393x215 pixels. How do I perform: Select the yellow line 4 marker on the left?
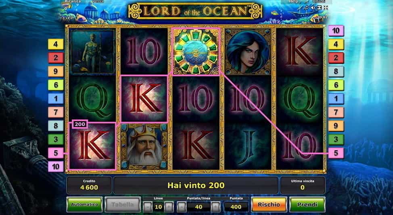pyautogui.click(x=56, y=44)
